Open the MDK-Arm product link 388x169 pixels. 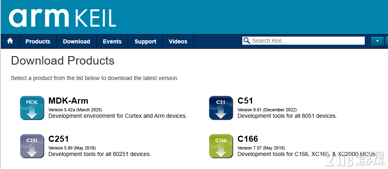pos(68,100)
